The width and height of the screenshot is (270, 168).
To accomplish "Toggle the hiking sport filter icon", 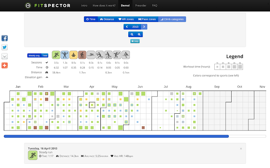I will [x=82, y=55].
